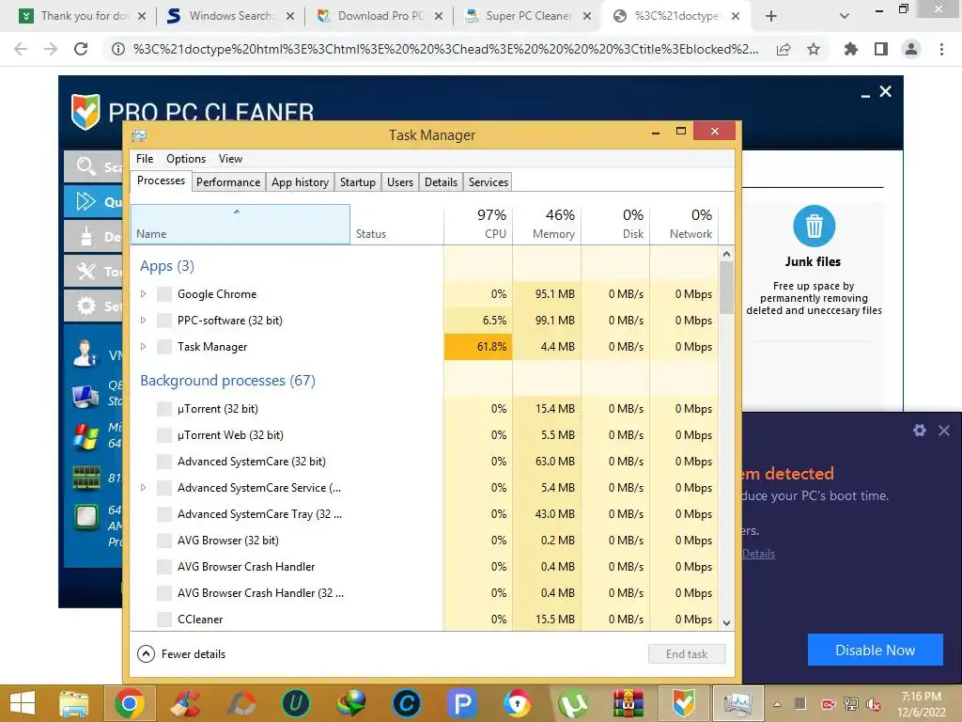This screenshot has height=722, width=962.
Task: Open a new Chrome tab
Action: [771, 16]
